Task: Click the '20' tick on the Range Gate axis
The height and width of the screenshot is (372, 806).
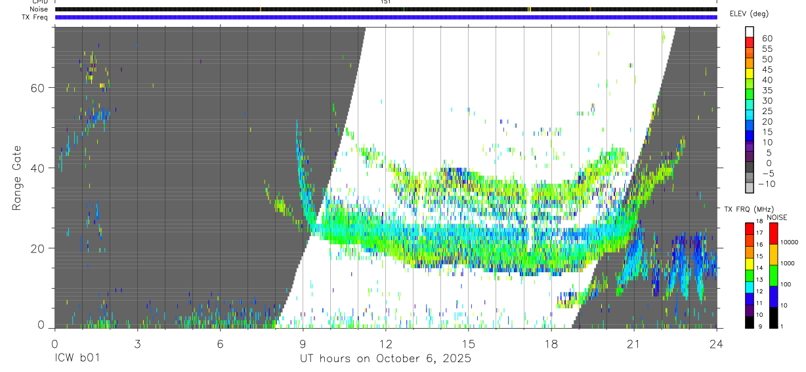Action: tap(38, 248)
